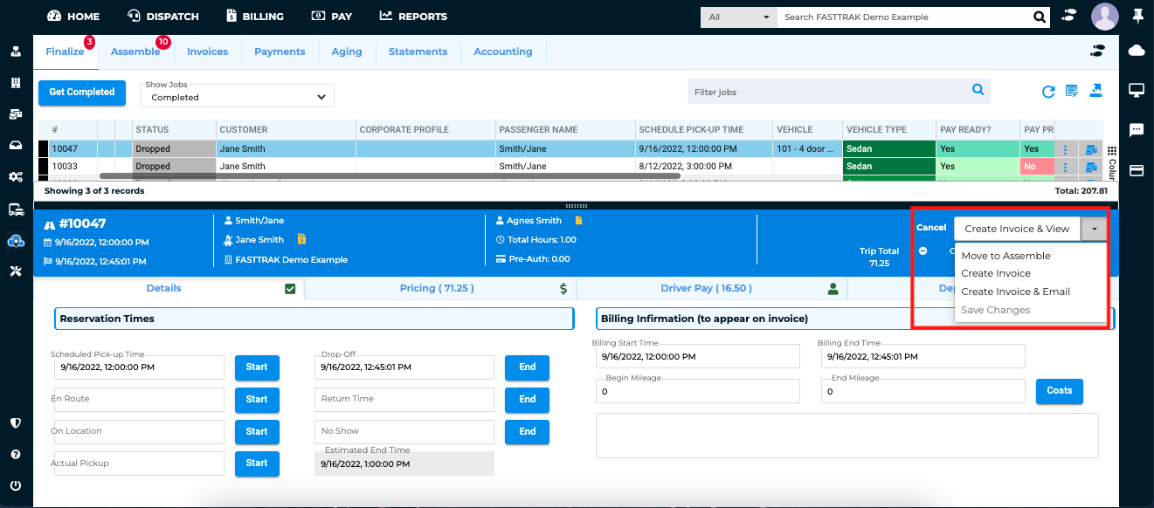
Task: Click the settings gears icon in left sidebar
Action: coord(16,177)
